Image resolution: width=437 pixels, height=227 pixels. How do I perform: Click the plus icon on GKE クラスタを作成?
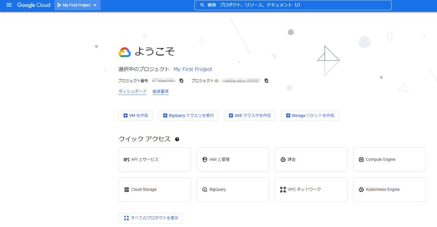pos(231,116)
